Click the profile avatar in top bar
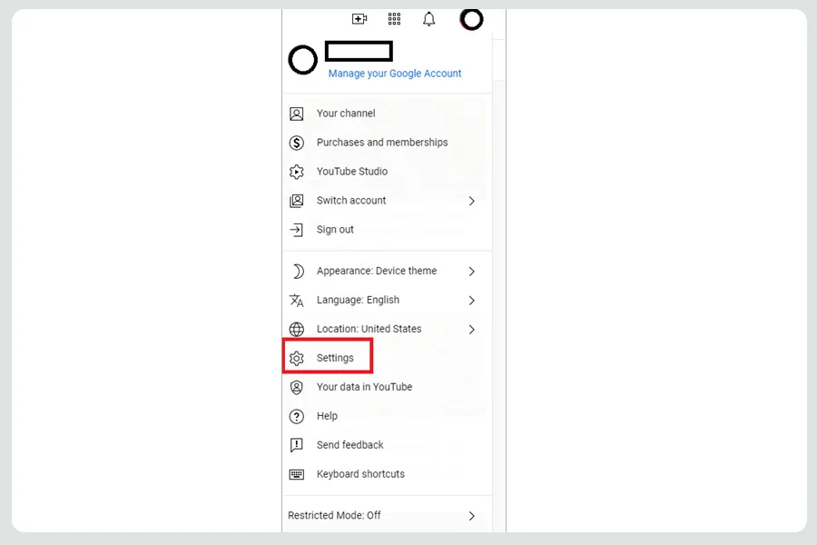The width and height of the screenshot is (817, 545). (471, 19)
